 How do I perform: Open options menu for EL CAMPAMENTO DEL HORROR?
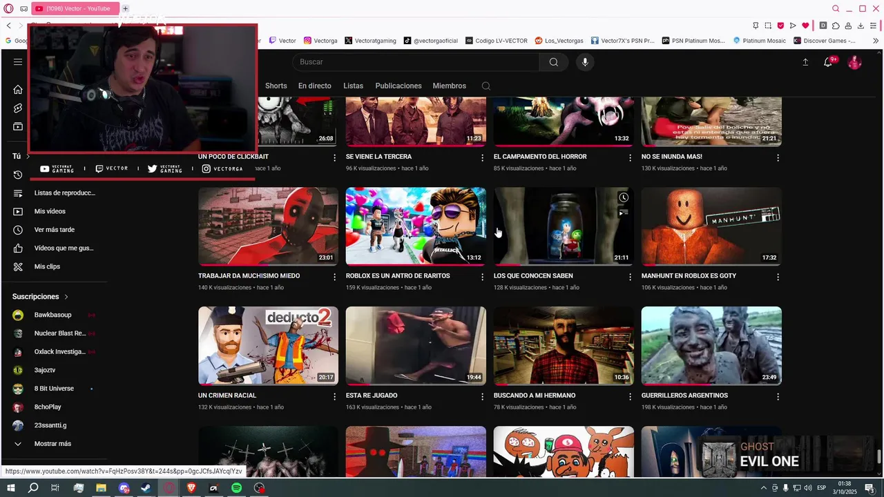point(630,157)
